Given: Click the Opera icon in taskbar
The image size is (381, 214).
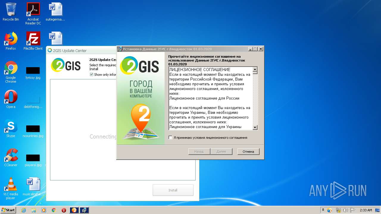Looking at the screenshot, I should tap(64, 210).
